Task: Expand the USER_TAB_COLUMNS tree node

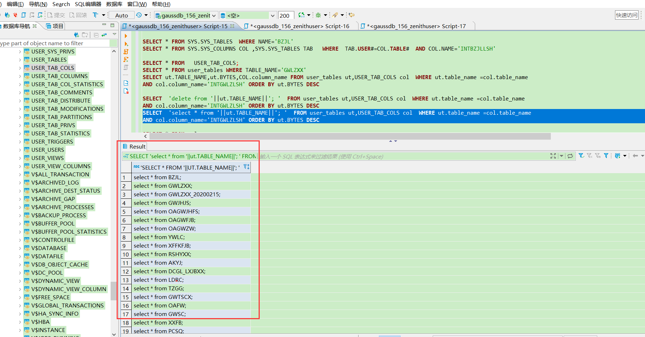Action: pyautogui.click(x=20, y=76)
